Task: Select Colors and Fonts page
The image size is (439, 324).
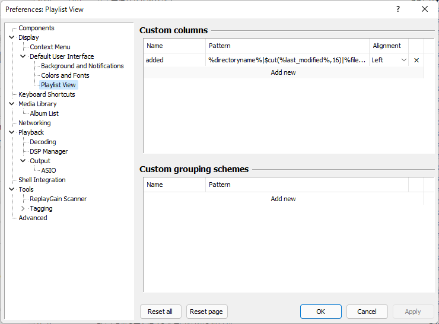Action: point(65,75)
